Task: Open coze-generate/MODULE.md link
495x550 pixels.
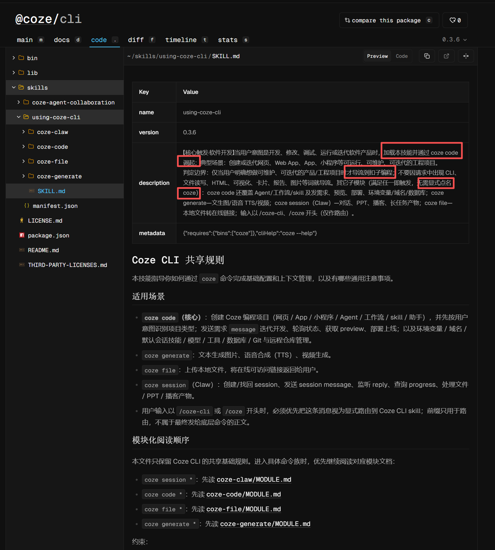Action: (x=265, y=524)
